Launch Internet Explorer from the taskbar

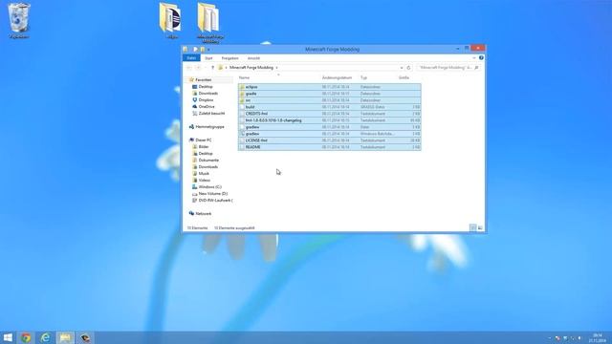point(46,337)
